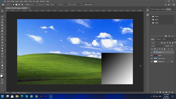
Task: Select the Zoom tool
Action: [2, 68]
